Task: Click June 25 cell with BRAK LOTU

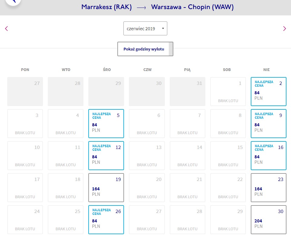Action: point(66,220)
